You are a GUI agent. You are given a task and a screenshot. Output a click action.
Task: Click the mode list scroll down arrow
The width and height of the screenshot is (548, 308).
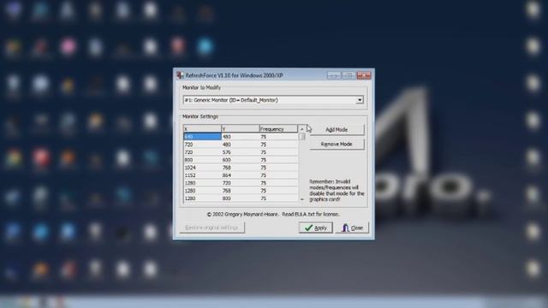click(302, 199)
